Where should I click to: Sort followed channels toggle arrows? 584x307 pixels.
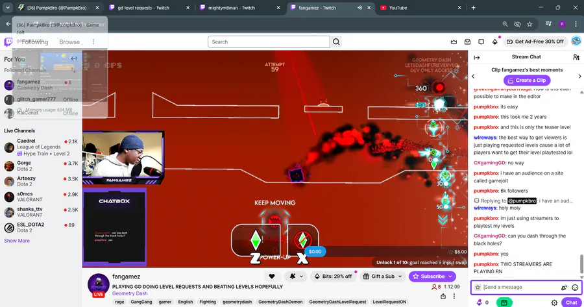click(x=73, y=70)
